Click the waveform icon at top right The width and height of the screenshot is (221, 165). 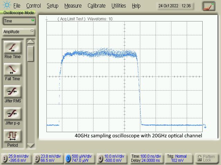tap(209, 6)
